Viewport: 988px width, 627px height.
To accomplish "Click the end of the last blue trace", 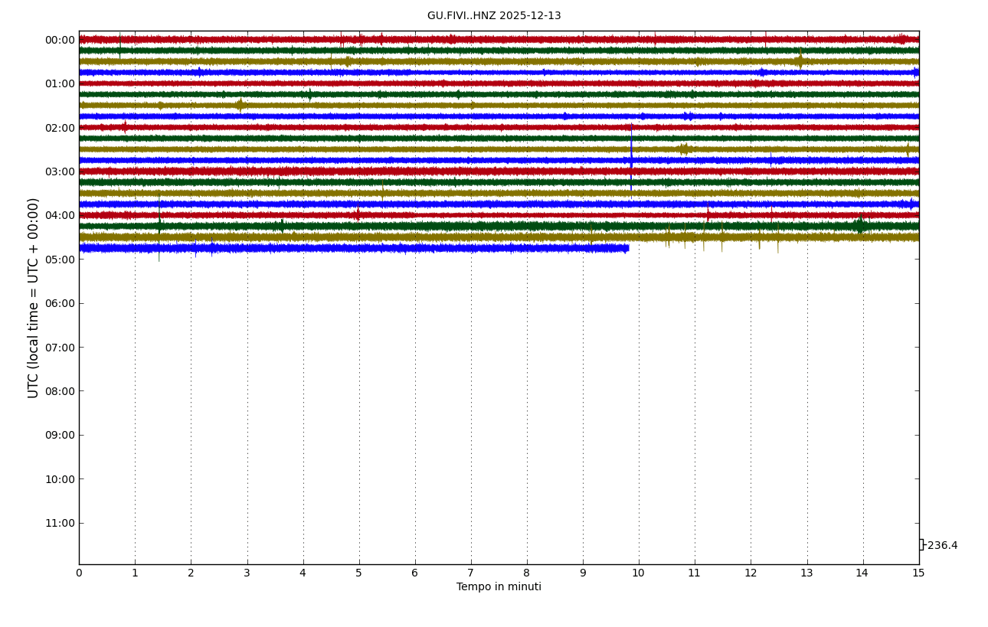I will pyautogui.click(x=627, y=248).
